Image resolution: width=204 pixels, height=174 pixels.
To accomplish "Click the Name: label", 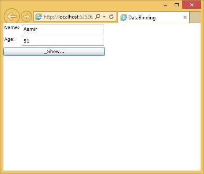I will pyautogui.click(x=12, y=27).
